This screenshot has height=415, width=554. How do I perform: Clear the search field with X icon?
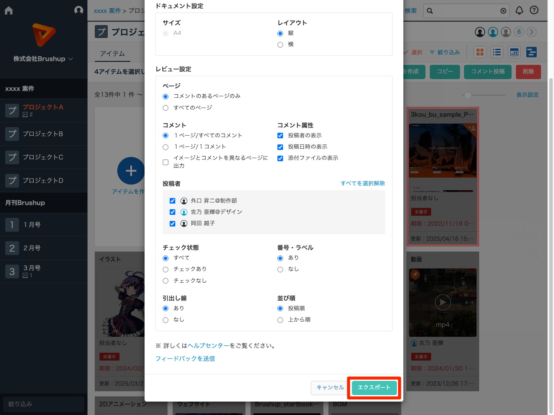[503, 11]
